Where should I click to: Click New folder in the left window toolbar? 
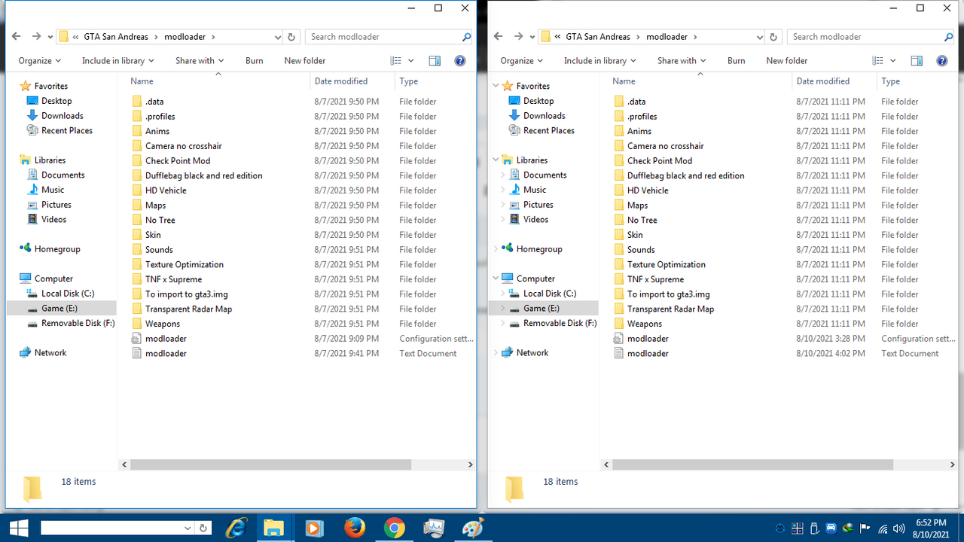(x=305, y=61)
